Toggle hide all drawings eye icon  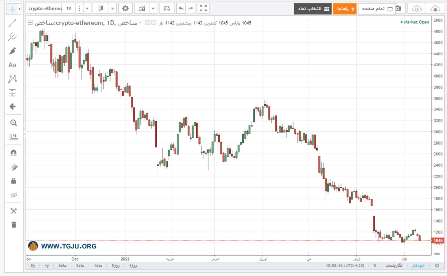tap(13, 195)
